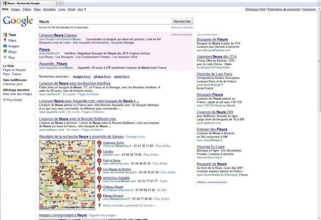Click the Tout search icon in sidebar

5,35
